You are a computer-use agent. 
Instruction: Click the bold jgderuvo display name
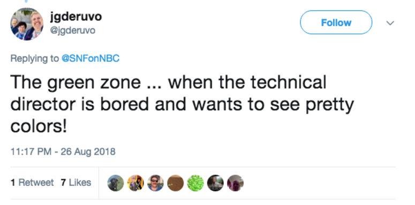coord(76,17)
